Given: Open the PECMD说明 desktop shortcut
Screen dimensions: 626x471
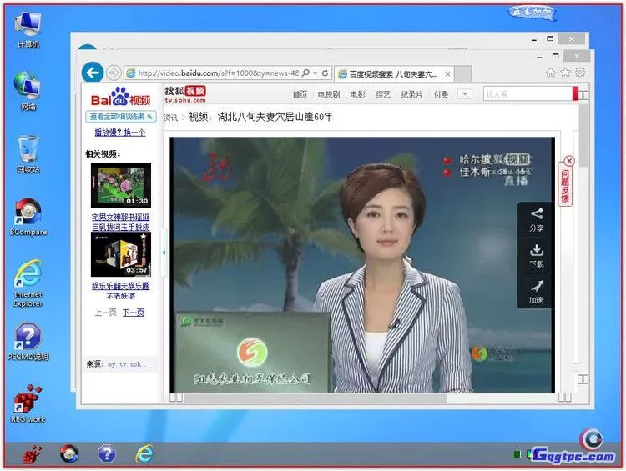Looking at the screenshot, I should (x=28, y=342).
